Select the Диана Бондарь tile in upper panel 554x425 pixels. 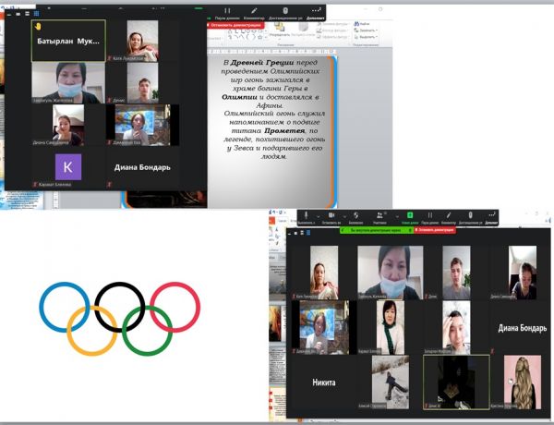[142, 167]
